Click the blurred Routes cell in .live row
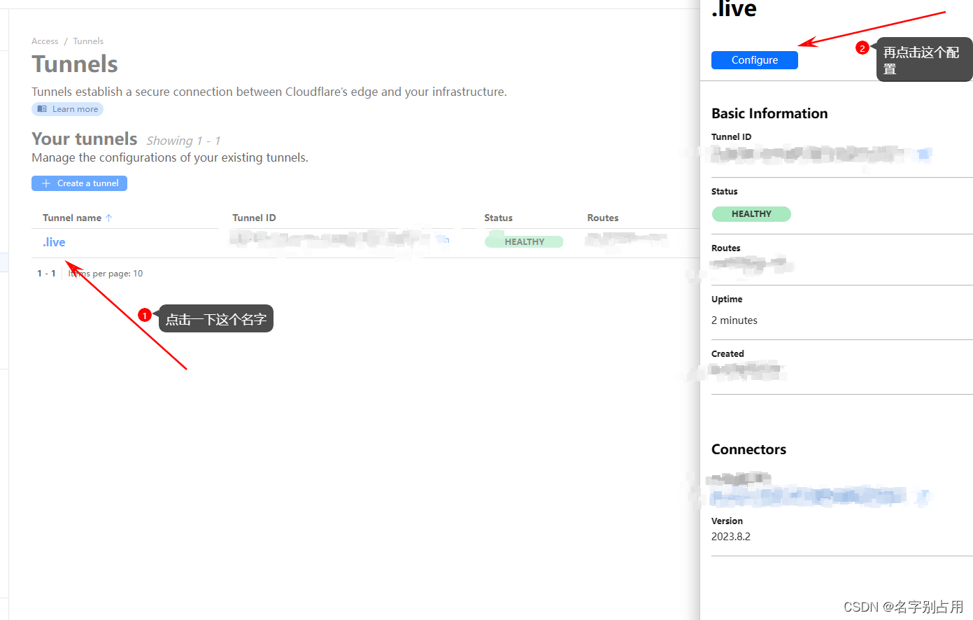973x620 pixels. 626,240
